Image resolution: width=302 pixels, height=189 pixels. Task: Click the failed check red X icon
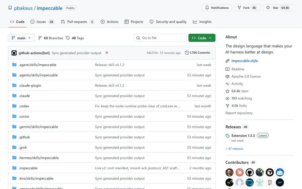point(107,53)
